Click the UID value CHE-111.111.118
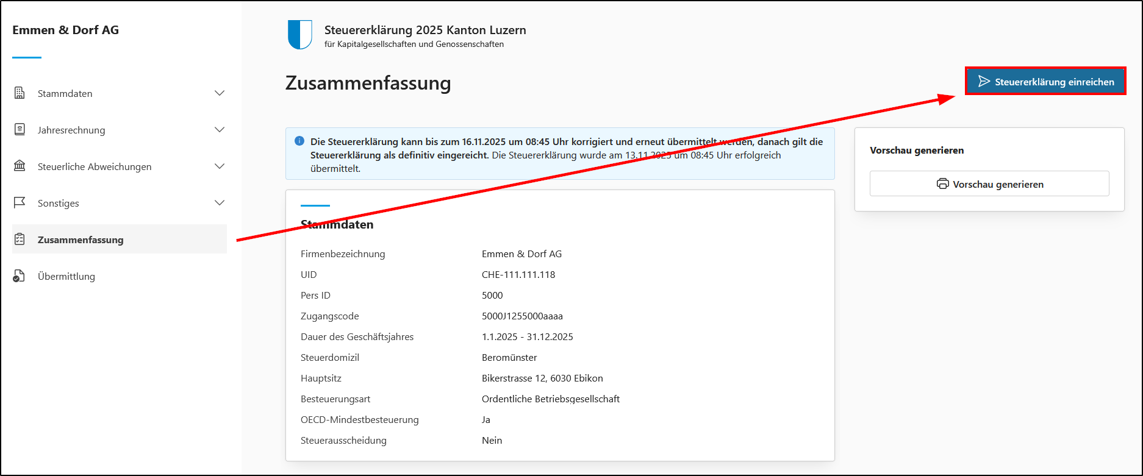Image resolution: width=1143 pixels, height=476 pixels. [x=518, y=274]
